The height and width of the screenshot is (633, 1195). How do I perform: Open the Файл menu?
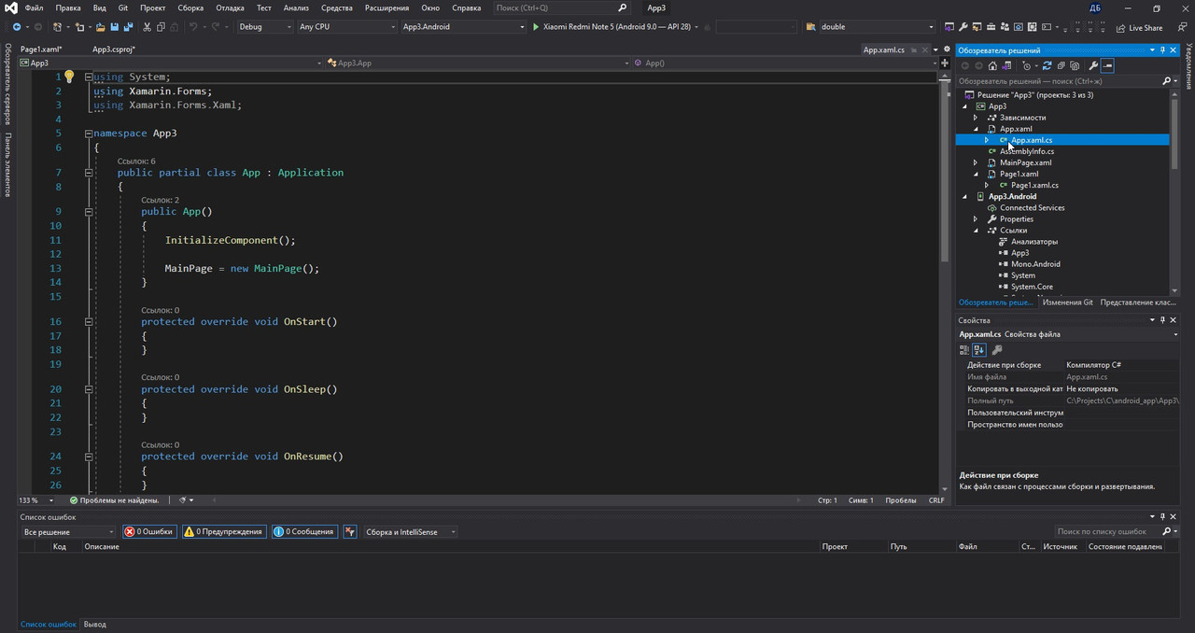click(34, 7)
